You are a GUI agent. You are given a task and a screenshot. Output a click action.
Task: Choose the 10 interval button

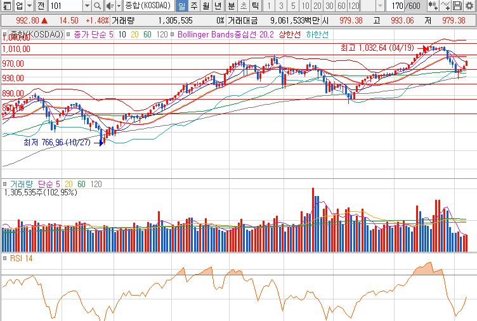[x=305, y=6]
